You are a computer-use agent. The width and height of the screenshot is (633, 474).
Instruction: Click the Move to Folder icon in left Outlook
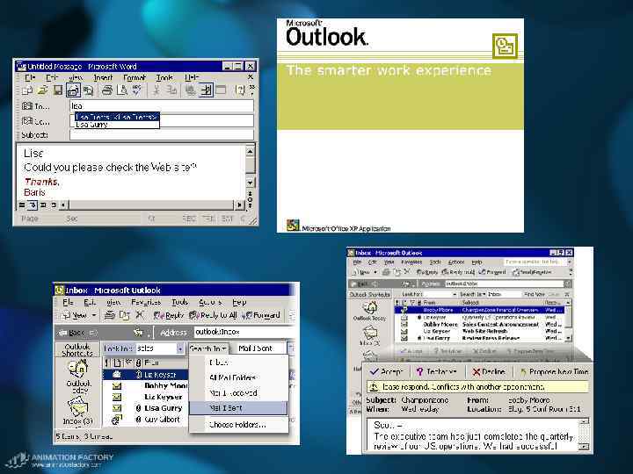tap(124, 316)
